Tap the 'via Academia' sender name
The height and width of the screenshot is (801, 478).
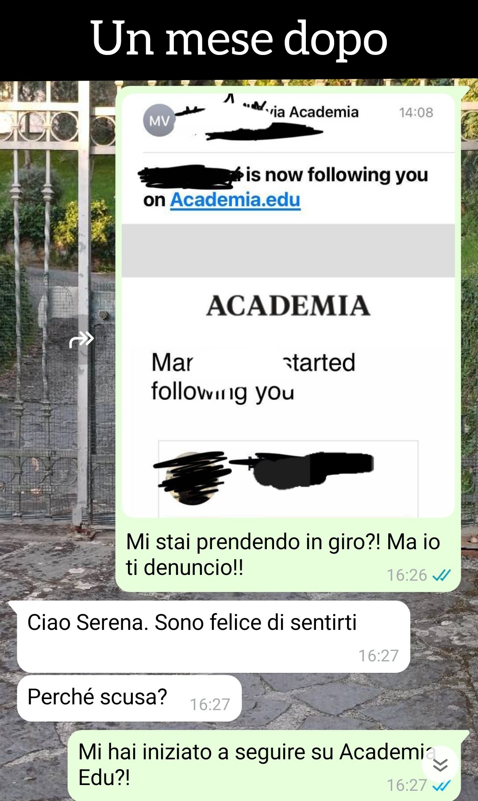point(312,112)
